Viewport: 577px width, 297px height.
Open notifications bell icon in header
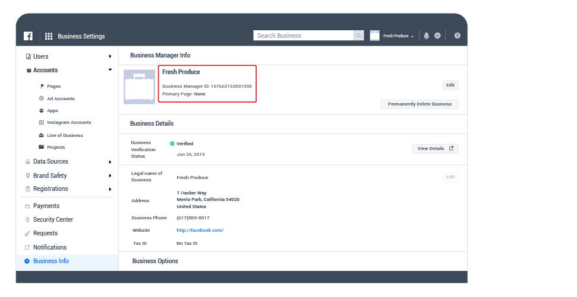[x=426, y=36]
